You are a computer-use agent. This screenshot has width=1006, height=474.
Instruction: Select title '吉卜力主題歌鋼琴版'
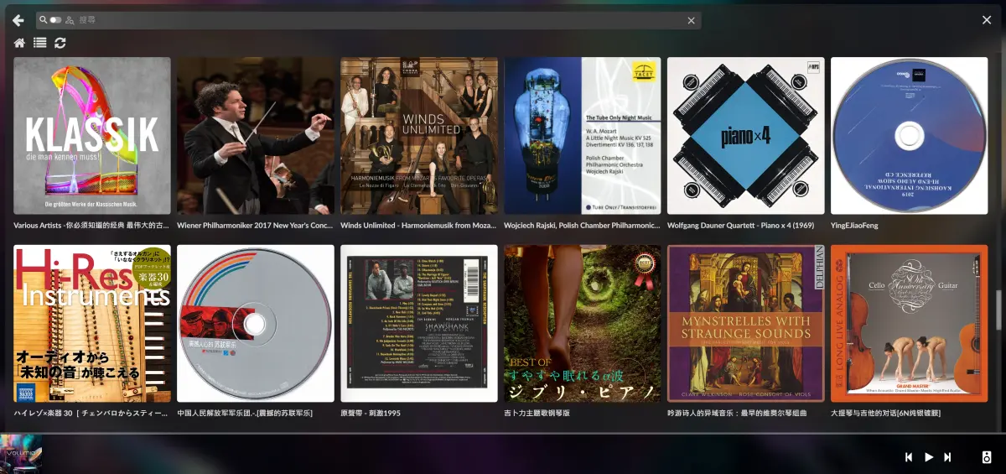tap(537, 414)
